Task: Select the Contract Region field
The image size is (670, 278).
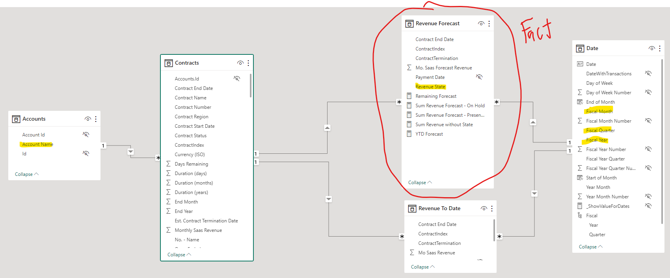Action: (192, 117)
